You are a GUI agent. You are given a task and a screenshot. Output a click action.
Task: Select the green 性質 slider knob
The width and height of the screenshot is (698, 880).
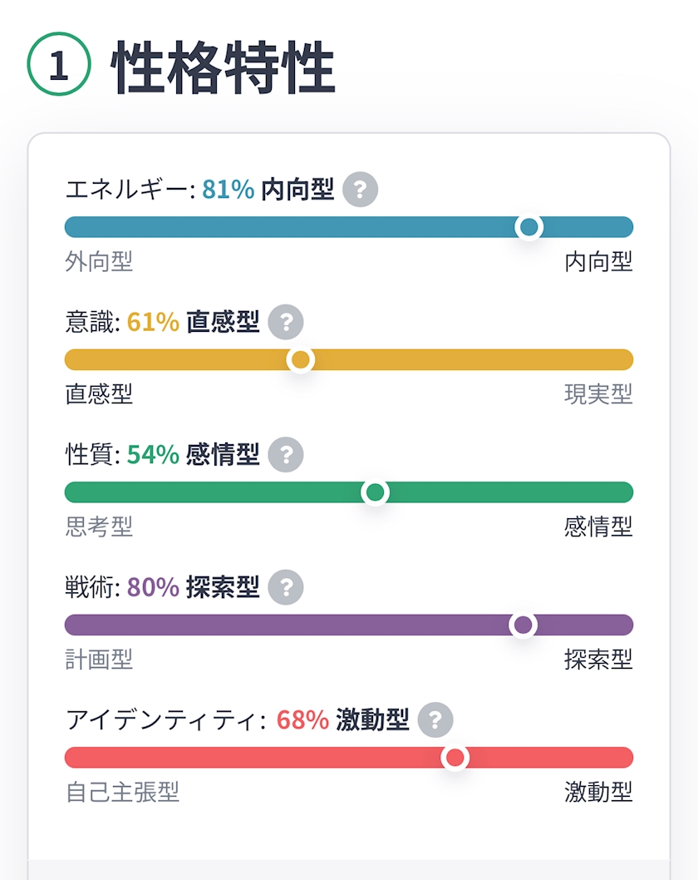pos(376,492)
